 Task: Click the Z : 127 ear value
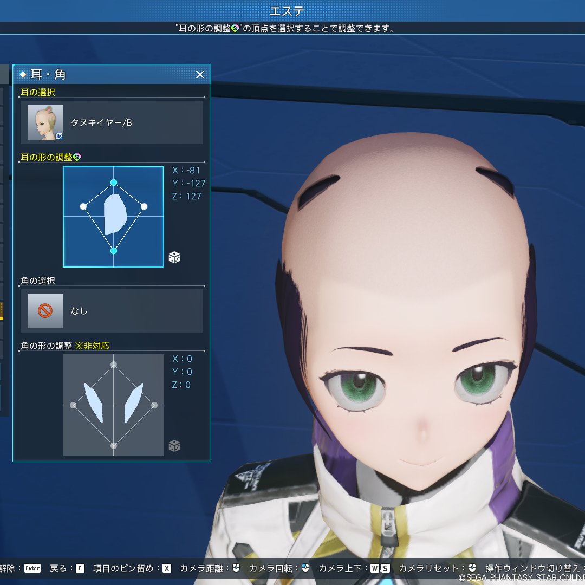[x=186, y=196]
